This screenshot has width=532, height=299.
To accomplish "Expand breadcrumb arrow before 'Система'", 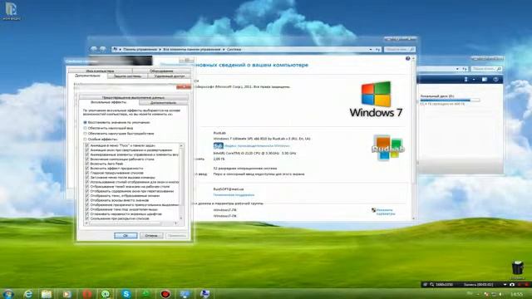I will 224,50.
